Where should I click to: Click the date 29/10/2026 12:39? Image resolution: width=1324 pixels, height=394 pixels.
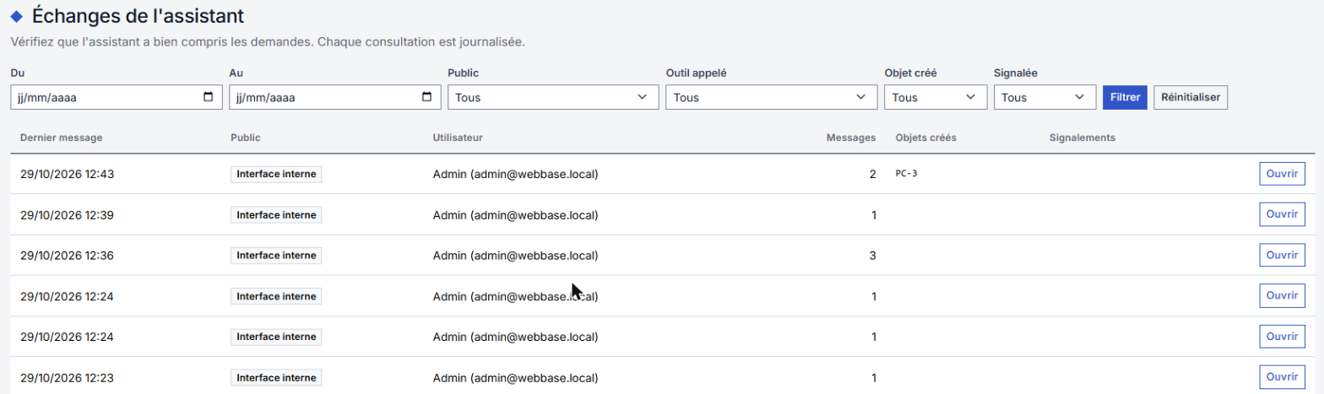67,214
